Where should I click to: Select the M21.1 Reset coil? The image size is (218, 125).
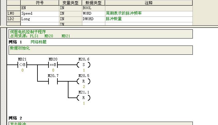click(84, 98)
